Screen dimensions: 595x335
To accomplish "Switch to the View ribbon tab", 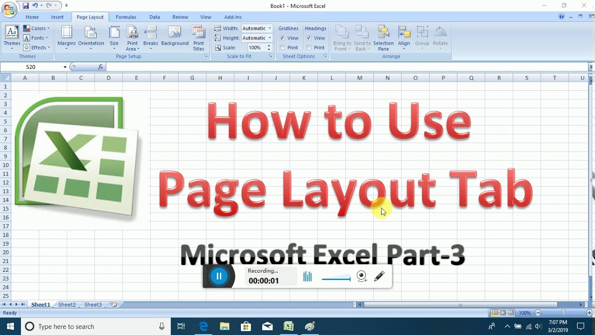I will [x=205, y=17].
